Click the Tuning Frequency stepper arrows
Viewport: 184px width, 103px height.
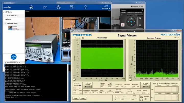(x=127, y=93)
